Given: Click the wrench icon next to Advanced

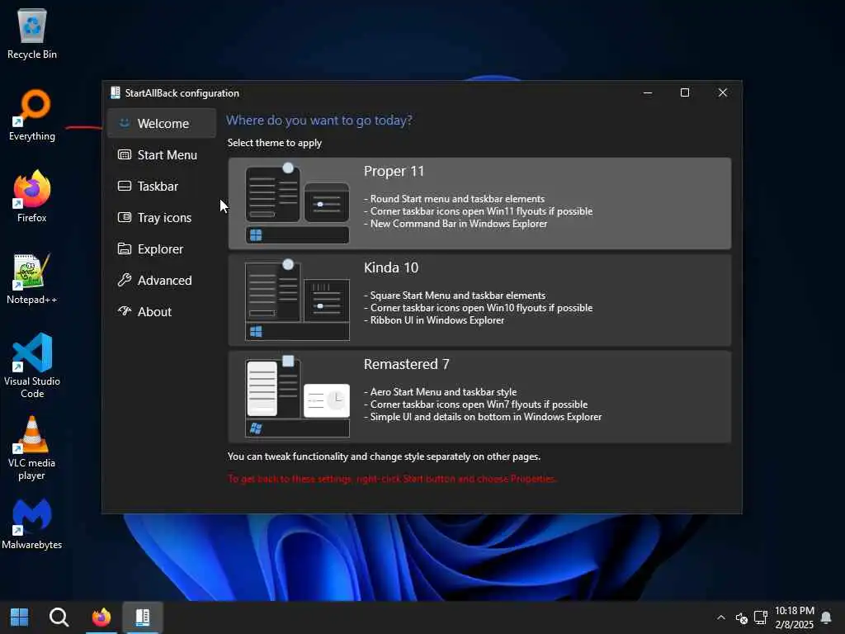Looking at the screenshot, I should click(125, 280).
